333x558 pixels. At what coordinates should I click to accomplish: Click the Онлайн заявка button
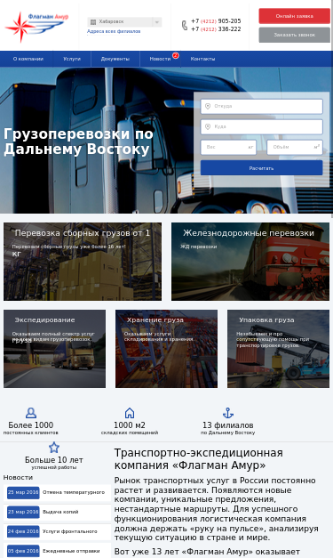[294, 16]
